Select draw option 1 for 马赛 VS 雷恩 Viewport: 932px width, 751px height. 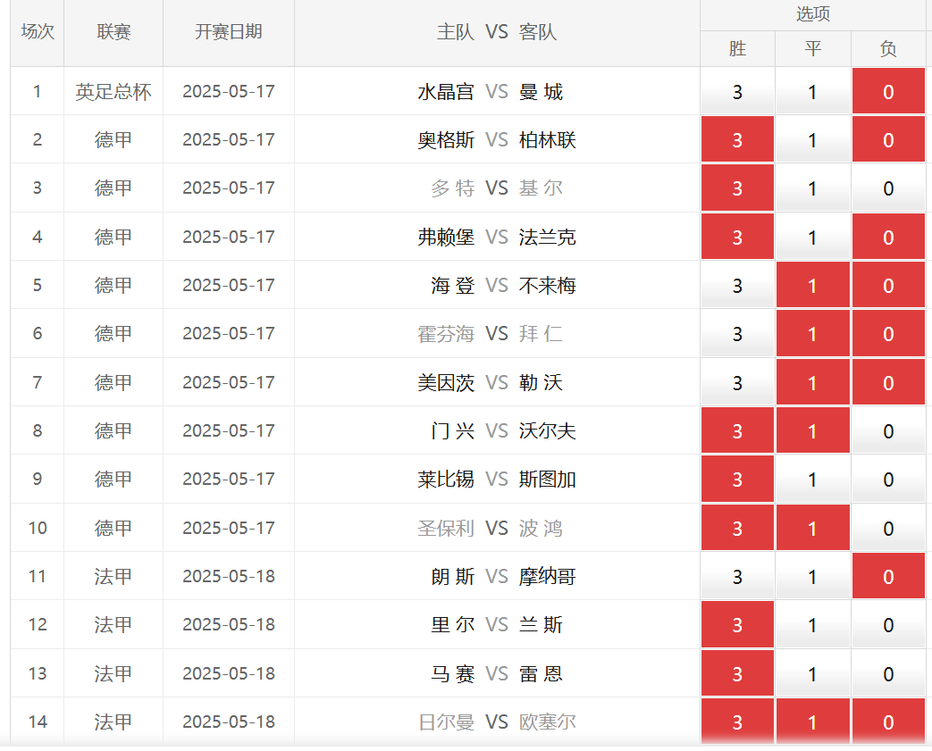pyautogui.click(x=812, y=673)
